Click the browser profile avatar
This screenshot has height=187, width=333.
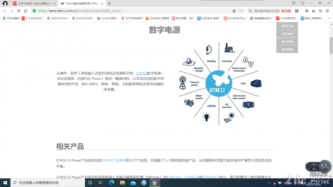5,3
